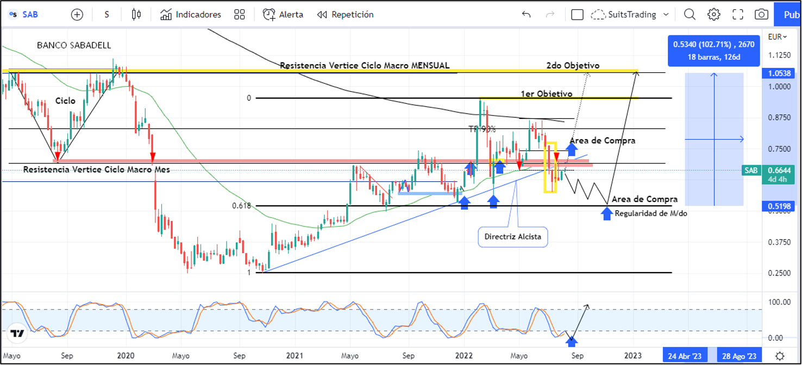Click the redo arrow icon
Viewport: 802px width, 365px height.
(550, 15)
